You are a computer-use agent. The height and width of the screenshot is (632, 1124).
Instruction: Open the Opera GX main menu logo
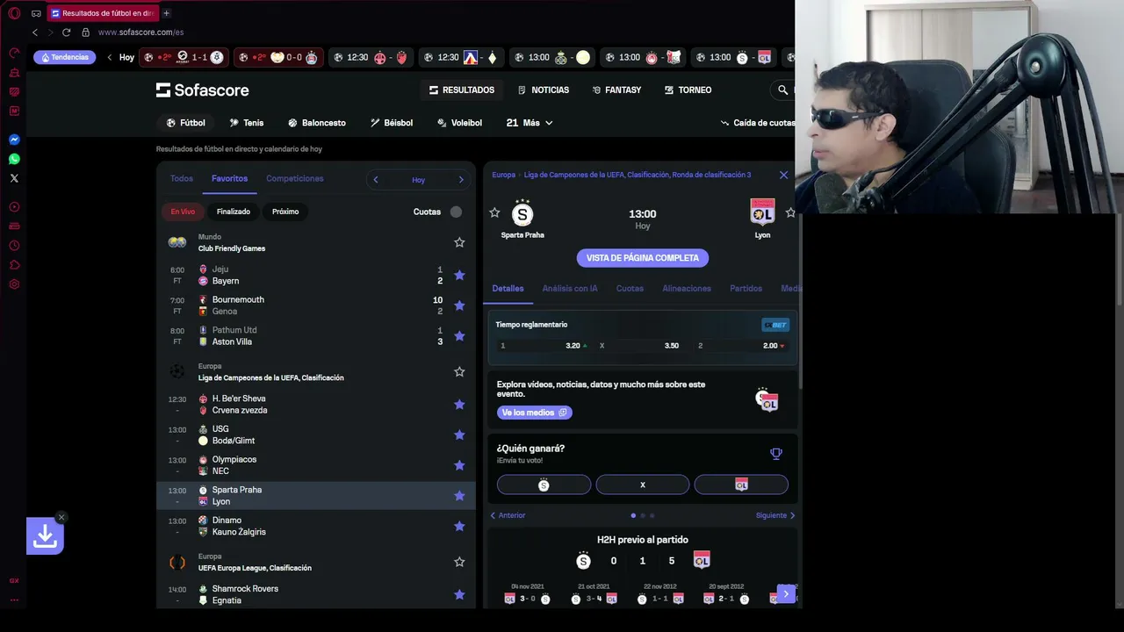coord(14,13)
